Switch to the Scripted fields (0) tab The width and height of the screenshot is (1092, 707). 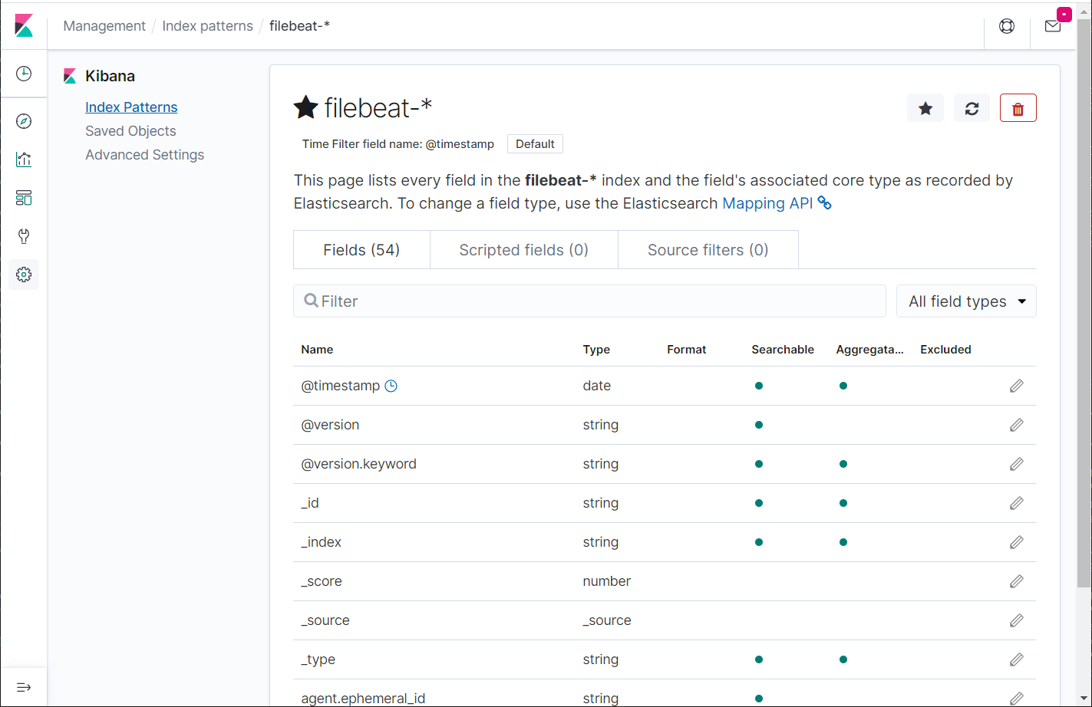[x=524, y=250]
